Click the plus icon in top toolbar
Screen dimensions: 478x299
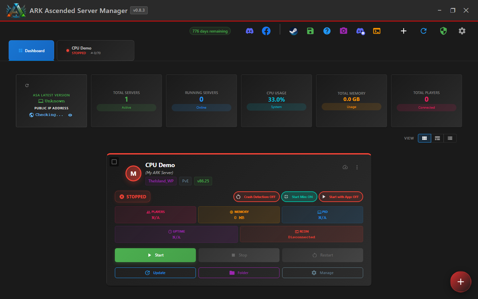[x=404, y=31]
